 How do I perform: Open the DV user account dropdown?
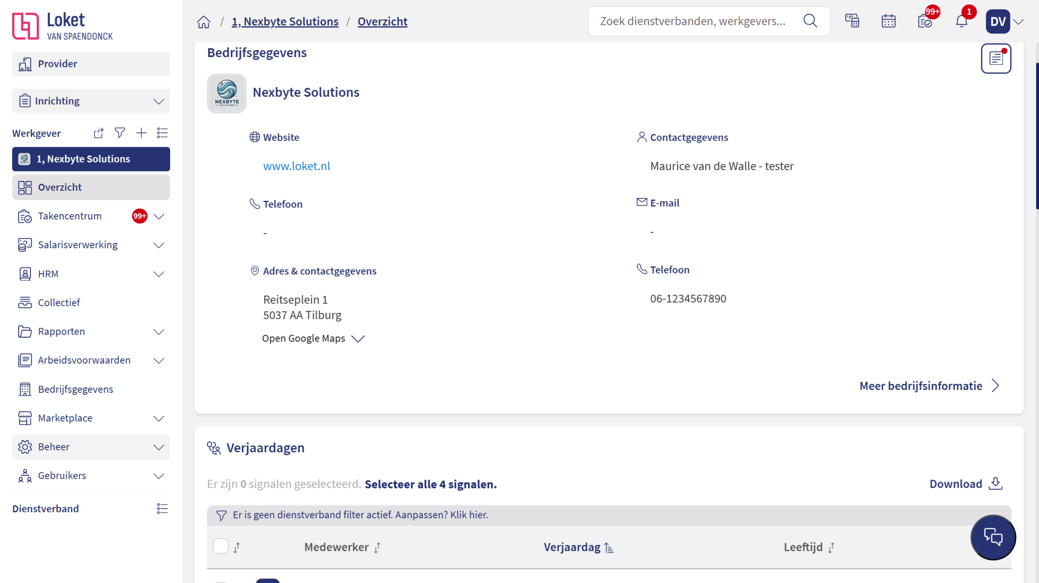pyautogui.click(x=1005, y=22)
